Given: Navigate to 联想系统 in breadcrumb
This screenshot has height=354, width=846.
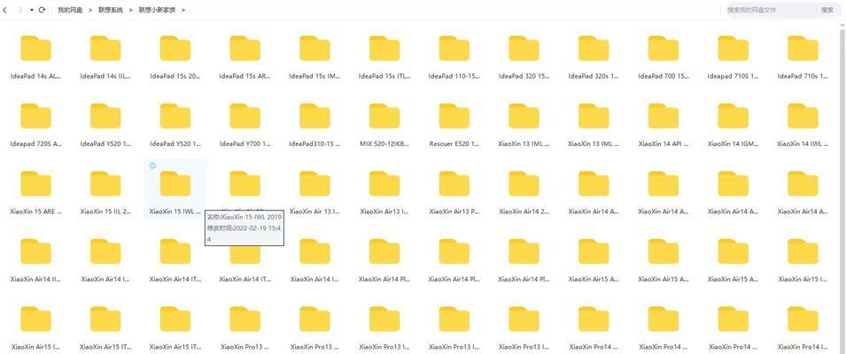Looking at the screenshot, I should coord(111,11).
